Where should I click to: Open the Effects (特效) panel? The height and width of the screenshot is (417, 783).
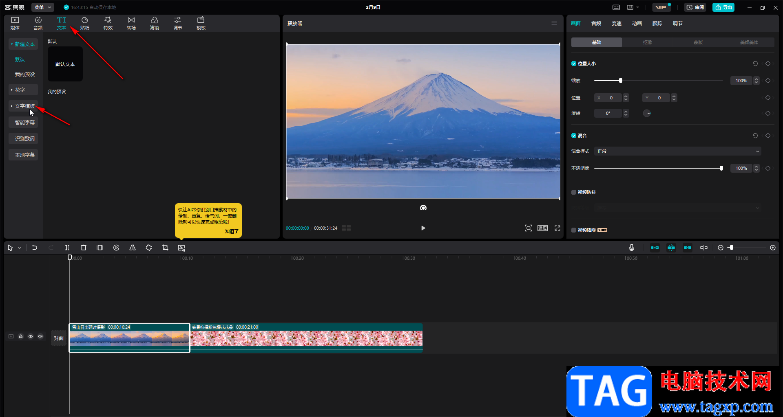108,23
